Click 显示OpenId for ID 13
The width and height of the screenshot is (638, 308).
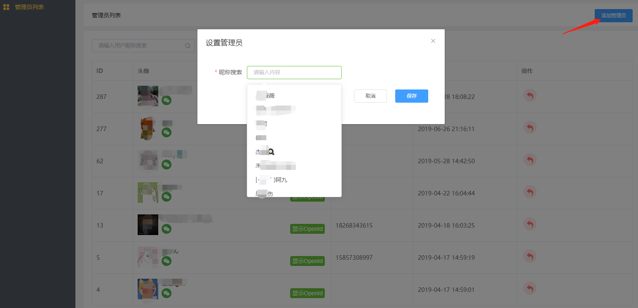click(x=307, y=229)
